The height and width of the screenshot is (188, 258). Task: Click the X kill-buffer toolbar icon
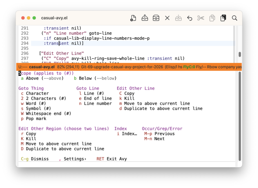tap(167, 18)
